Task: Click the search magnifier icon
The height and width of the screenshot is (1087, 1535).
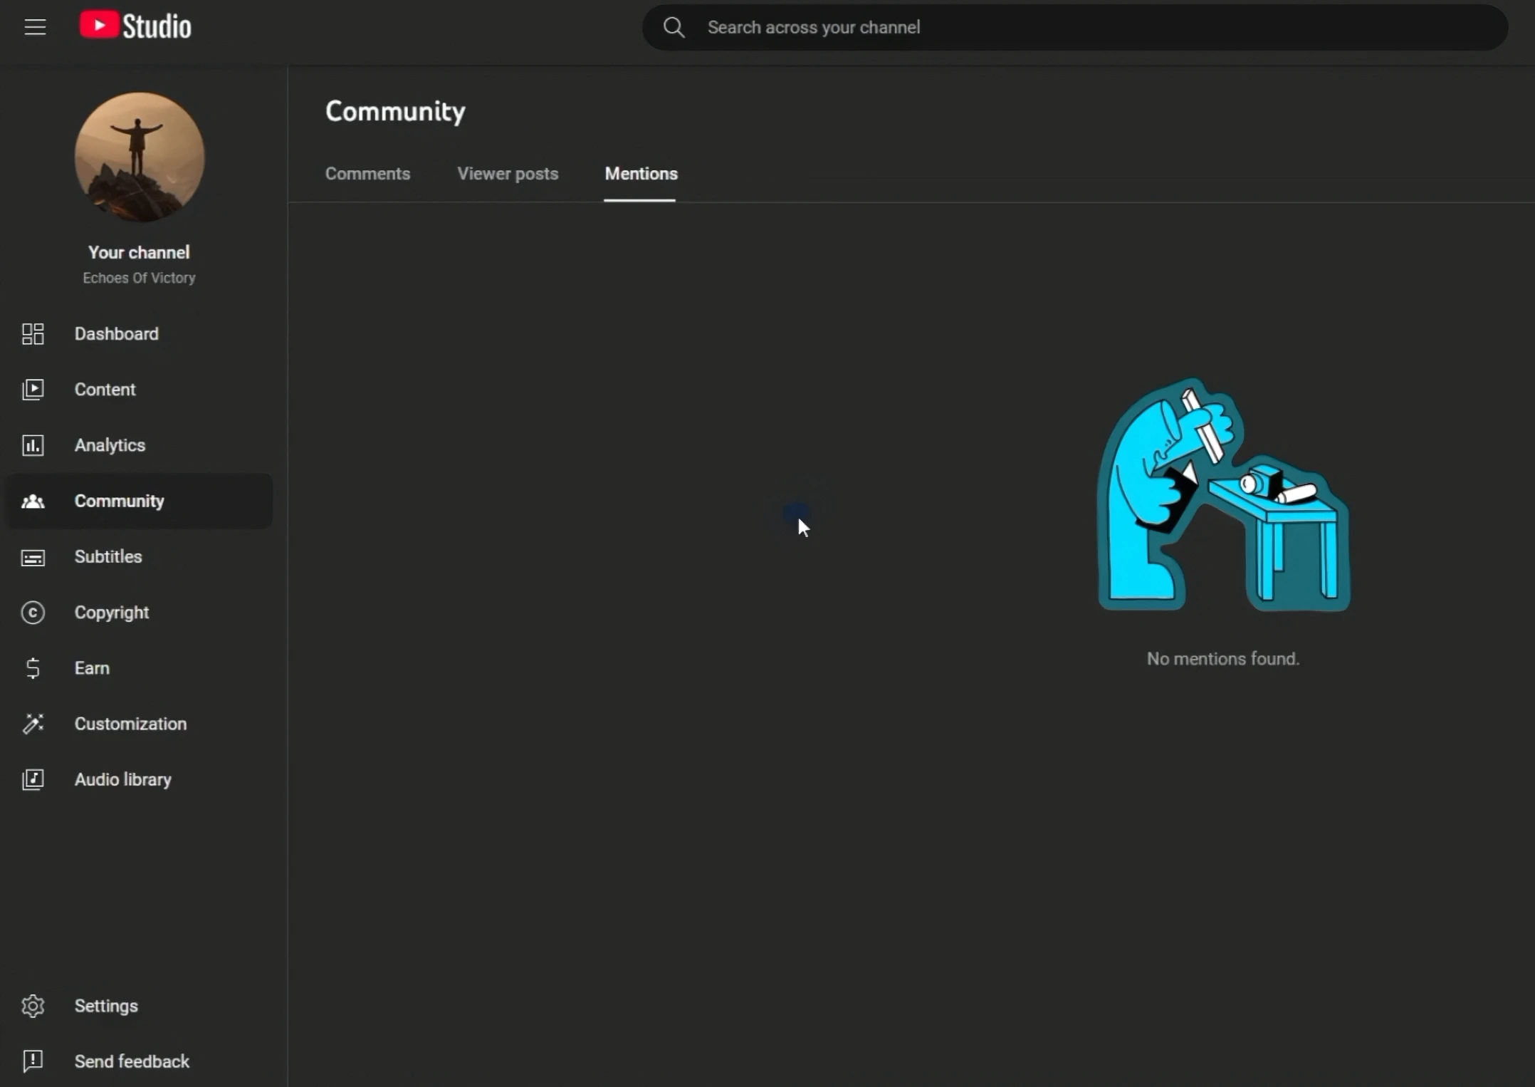Action: coord(674,28)
